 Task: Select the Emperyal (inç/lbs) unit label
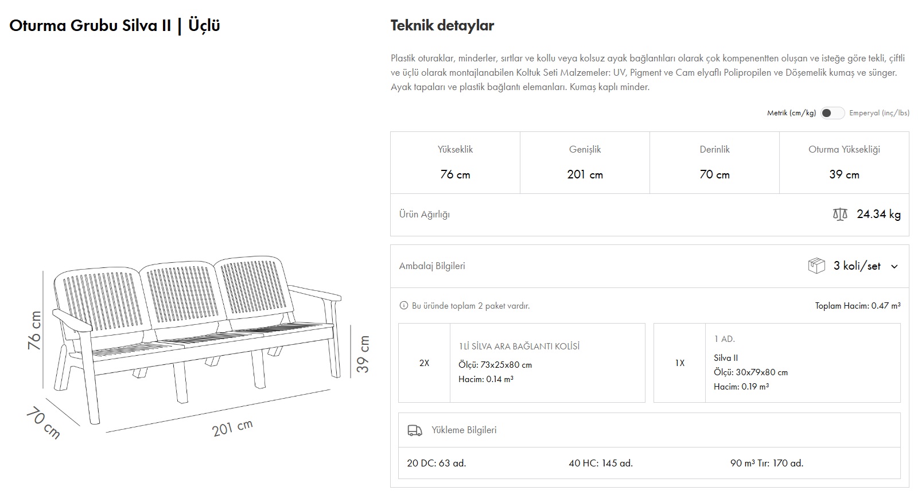(879, 113)
